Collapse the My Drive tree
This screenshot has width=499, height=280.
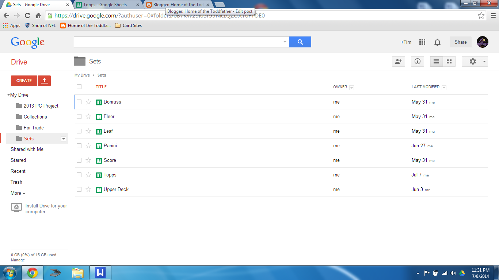(8, 95)
